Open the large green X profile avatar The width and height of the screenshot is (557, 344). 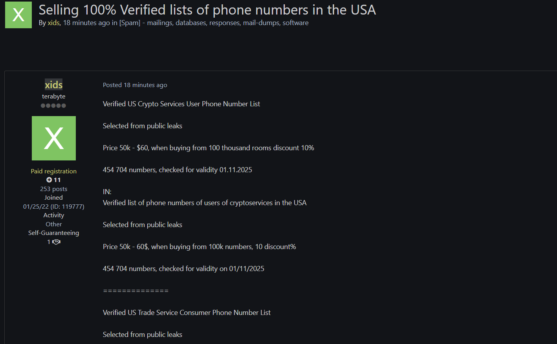[x=54, y=138]
